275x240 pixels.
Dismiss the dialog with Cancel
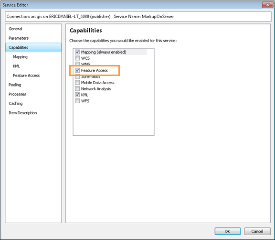tap(257, 231)
